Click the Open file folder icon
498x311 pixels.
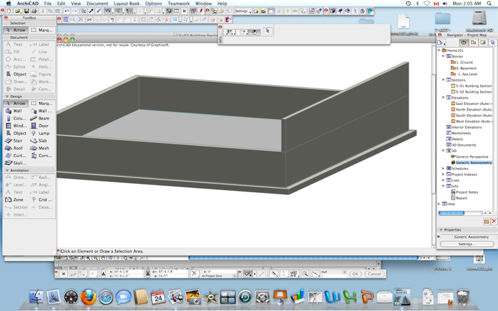coord(18,11)
